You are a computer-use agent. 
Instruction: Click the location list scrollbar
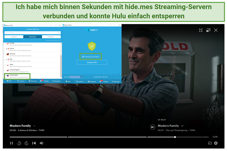tap(61, 66)
